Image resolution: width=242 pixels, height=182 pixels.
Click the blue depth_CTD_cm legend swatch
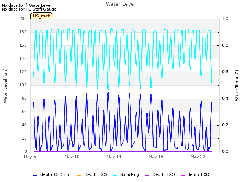[35, 175]
